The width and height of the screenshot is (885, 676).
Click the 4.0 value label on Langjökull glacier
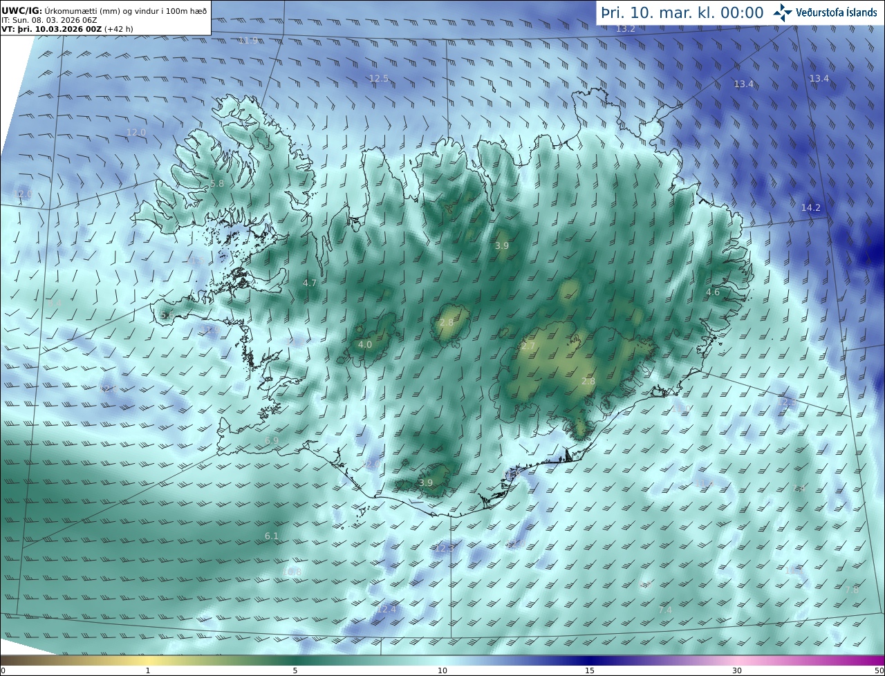(x=365, y=344)
